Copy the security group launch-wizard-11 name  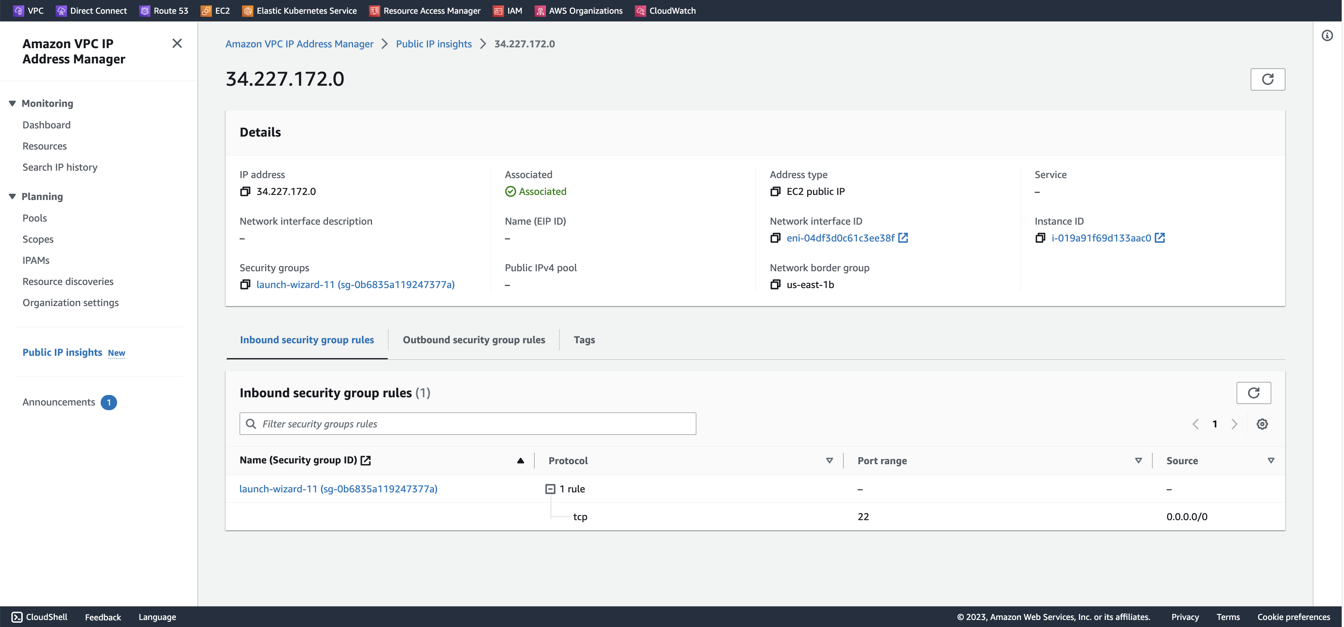(x=245, y=284)
